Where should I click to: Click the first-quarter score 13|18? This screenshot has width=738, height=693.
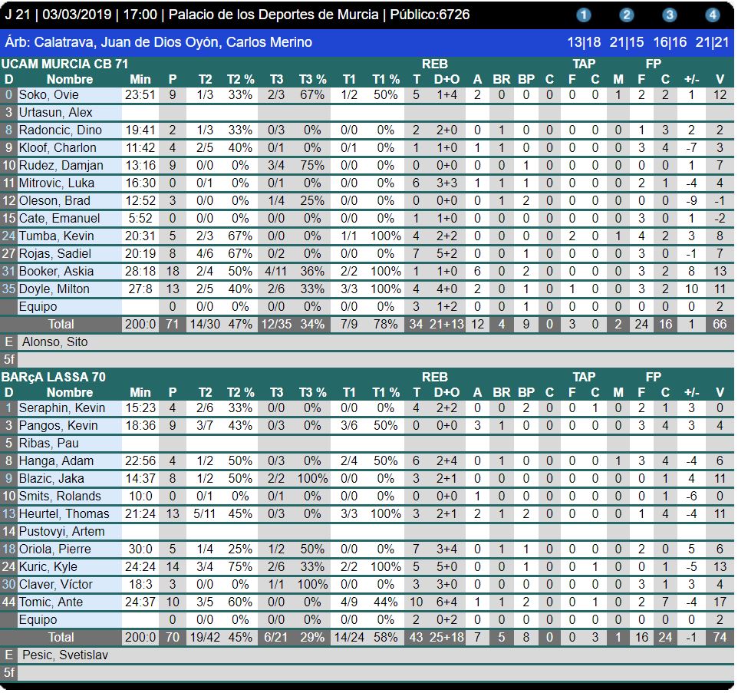[x=584, y=42]
